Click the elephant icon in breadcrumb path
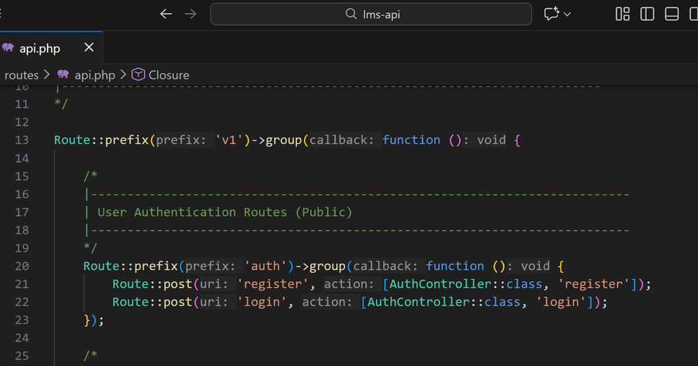Image resolution: width=698 pixels, height=366 pixels. click(63, 74)
